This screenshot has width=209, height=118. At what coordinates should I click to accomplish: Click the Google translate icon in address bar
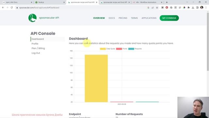point(148,8)
